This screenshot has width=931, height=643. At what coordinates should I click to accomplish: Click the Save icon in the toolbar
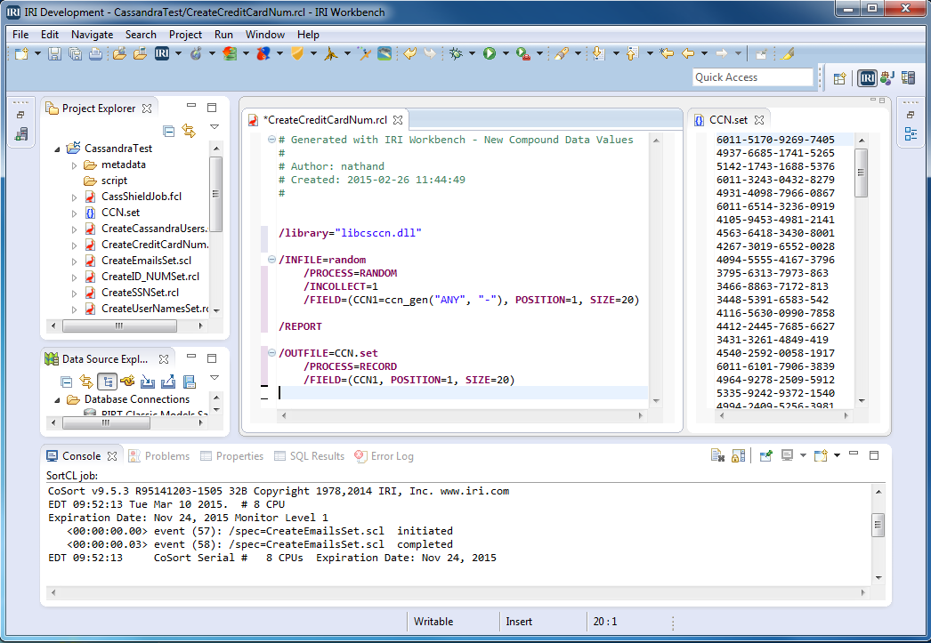click(54, 54)
